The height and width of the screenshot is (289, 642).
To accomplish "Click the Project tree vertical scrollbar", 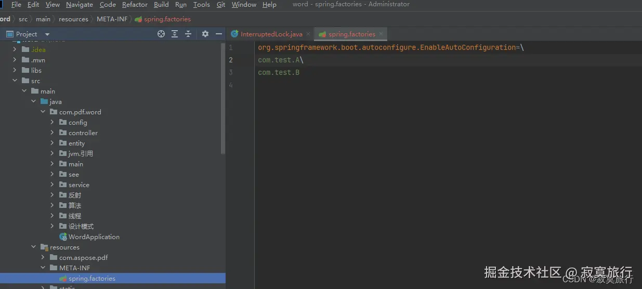I will click(223, 99).
